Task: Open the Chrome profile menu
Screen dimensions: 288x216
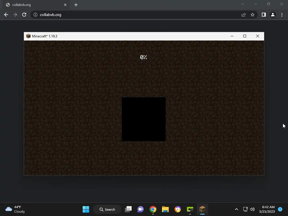Action: 273,15
